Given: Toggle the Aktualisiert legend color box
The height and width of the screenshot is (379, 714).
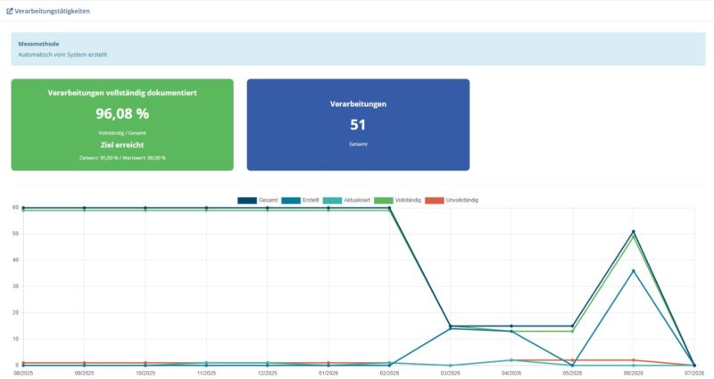Looking at the screenshot, I should click(332, 200).
